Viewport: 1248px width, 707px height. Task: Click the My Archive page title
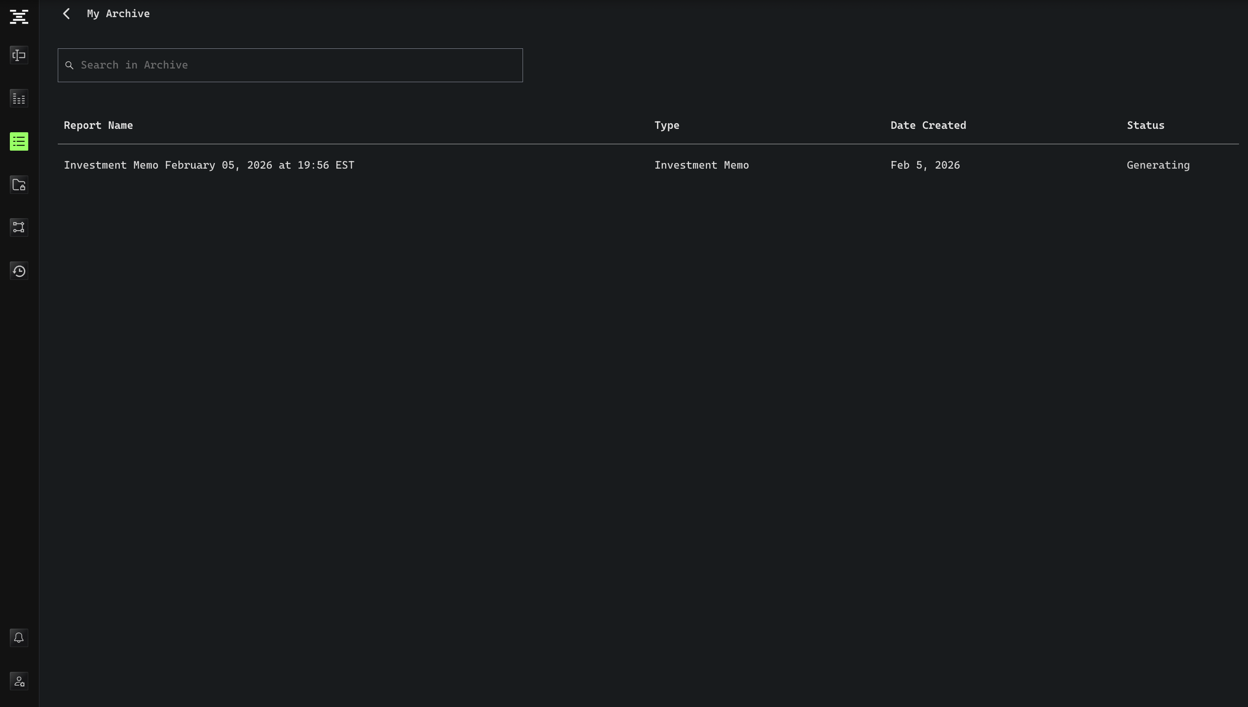(x=118, y=14)
